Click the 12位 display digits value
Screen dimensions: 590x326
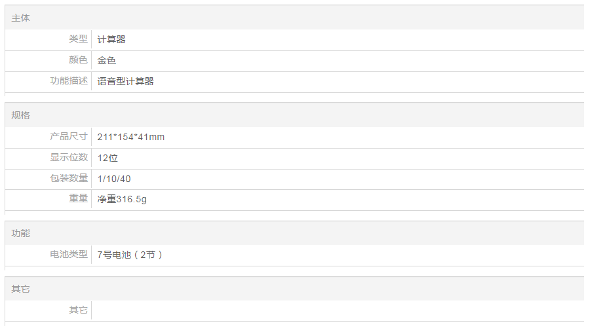click(108, 158)
